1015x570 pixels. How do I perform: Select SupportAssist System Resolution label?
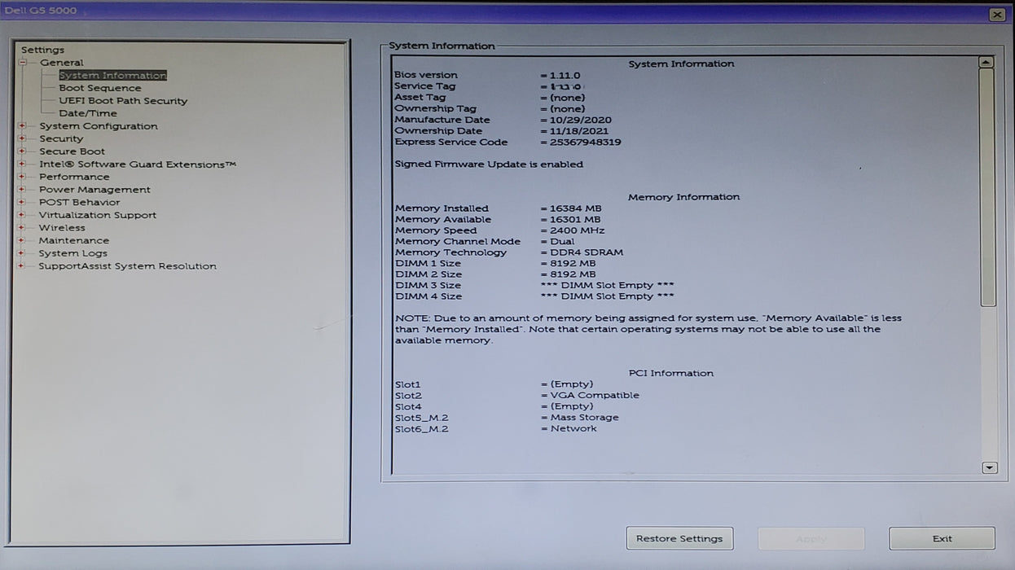(x=127, y=266)
